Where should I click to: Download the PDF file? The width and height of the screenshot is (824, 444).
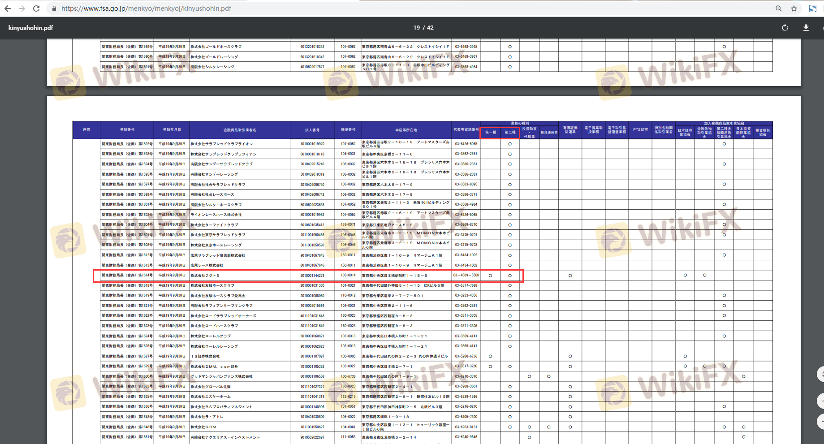(x=806, y=28)
